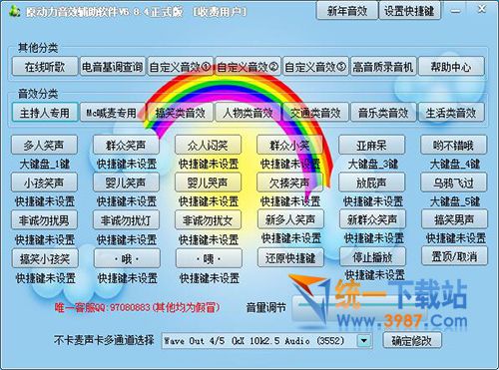Select the 主持人专用 category tab
This screenshot has width=499, height=370.
45,113
